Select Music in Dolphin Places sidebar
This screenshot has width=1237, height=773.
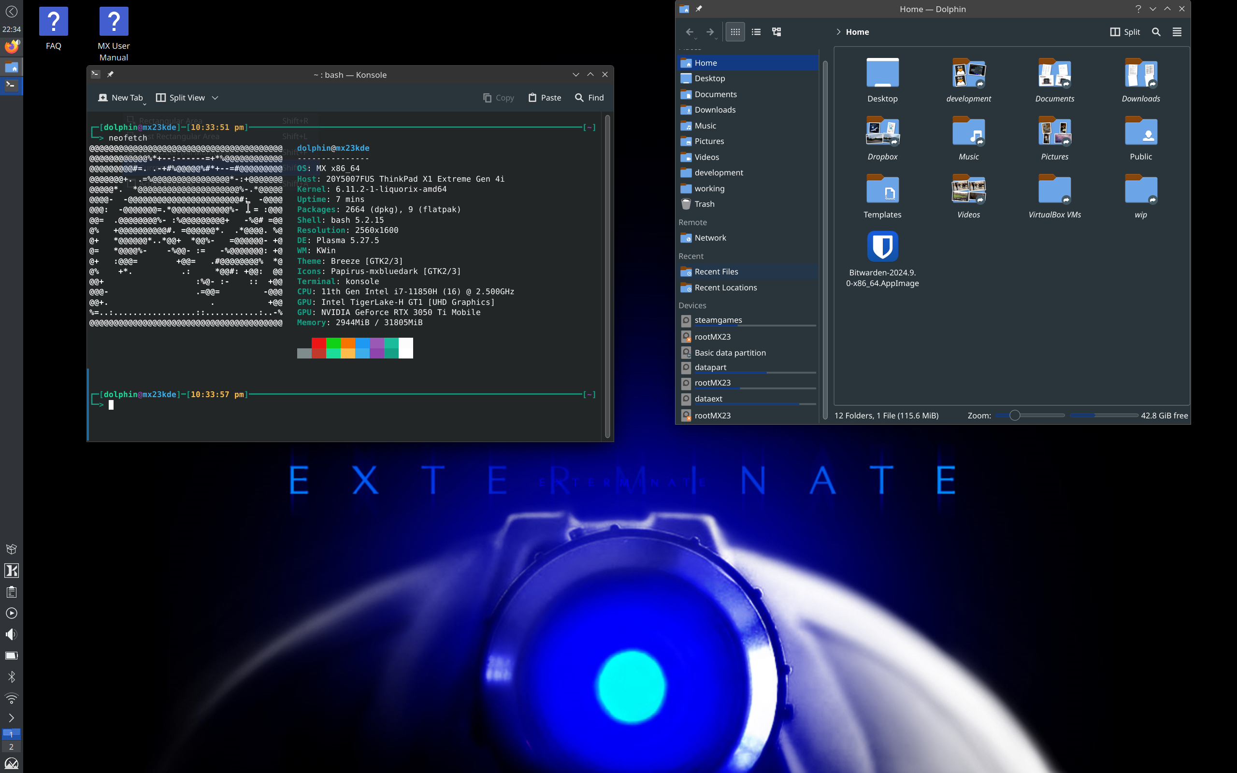(748, 126)
